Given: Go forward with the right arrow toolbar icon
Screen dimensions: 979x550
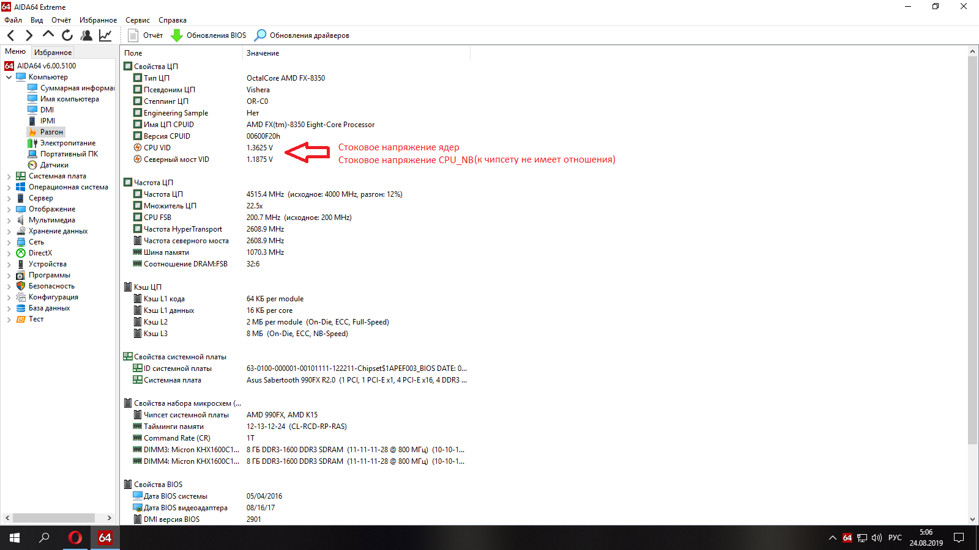Looking at the screenshot, I should [29, 35].
